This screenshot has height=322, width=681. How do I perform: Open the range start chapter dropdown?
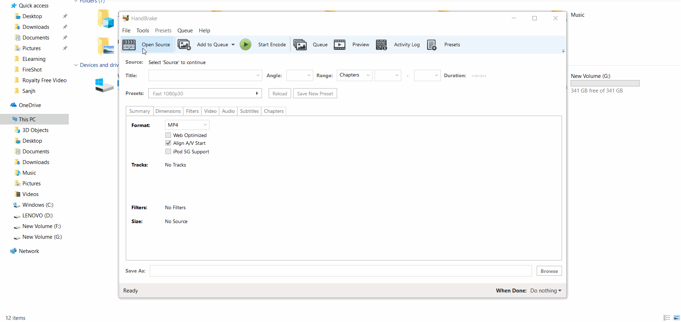click(388, 75)
